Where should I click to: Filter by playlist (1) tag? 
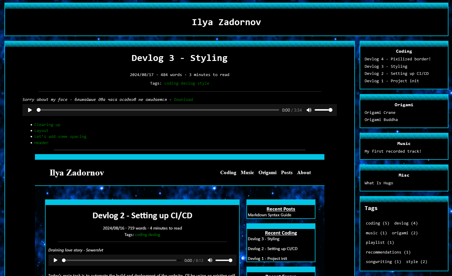[x=380, y=243]
